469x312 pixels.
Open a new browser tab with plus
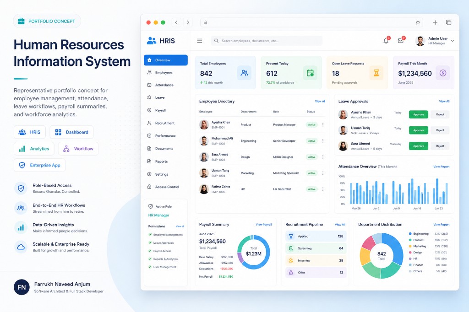435,22
